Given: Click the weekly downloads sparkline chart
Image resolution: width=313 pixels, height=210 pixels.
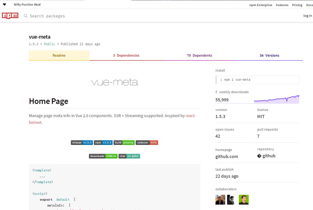Looking at the screenshot, I should (276, 99).
